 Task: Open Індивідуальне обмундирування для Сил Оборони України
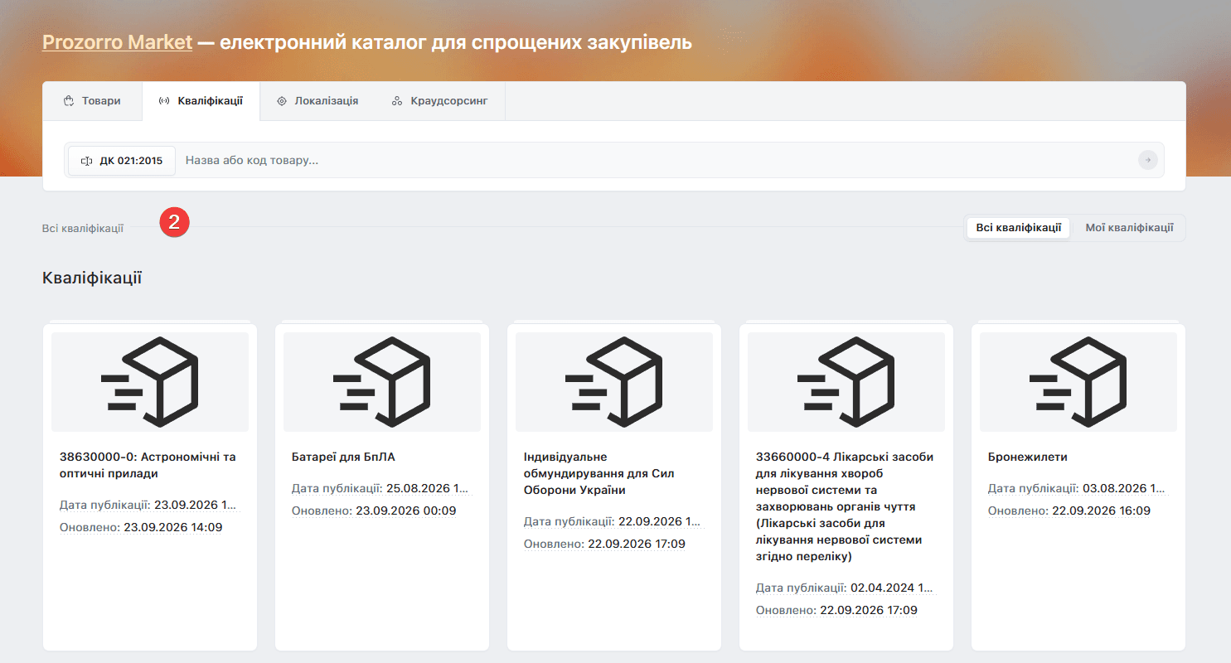tap(599, 473)
